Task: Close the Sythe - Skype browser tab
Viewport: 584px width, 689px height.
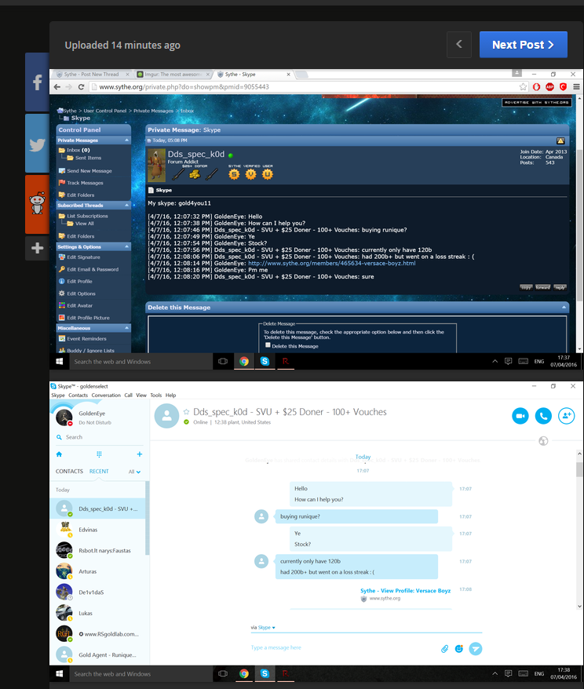Action: tap(288, 75)
